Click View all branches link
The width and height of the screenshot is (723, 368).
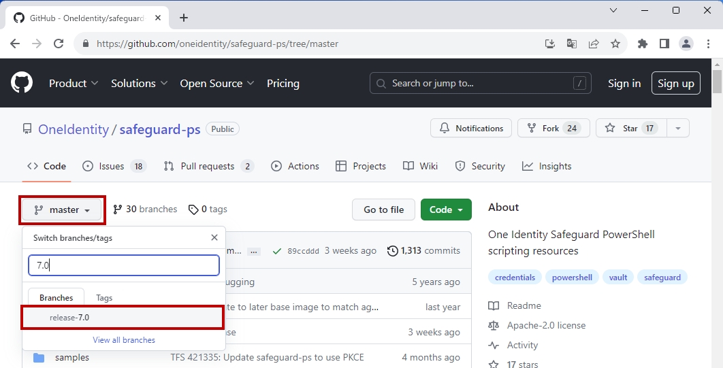tap(124, 340)
